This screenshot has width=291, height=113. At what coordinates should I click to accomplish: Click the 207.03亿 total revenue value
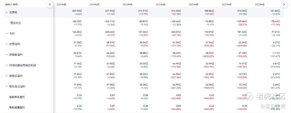click(77, 11)
